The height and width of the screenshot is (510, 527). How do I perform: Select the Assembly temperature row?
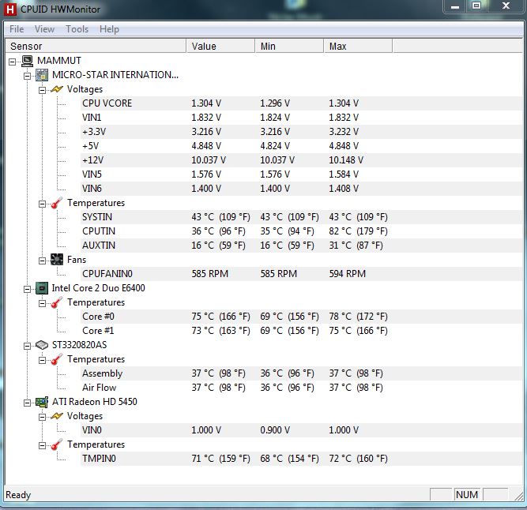pos(302,373)
